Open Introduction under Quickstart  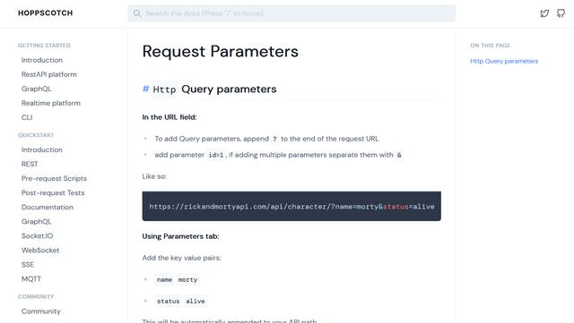(42, 149)
